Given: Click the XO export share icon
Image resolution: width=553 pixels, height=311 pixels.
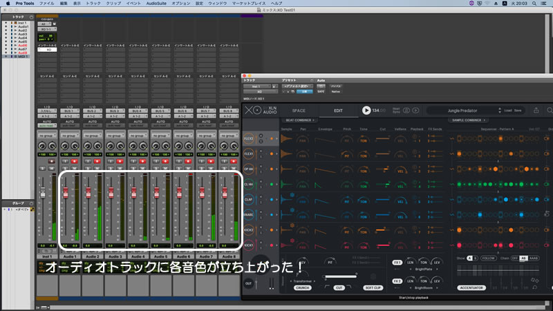Looking at the screenshot, I should 536,111.
